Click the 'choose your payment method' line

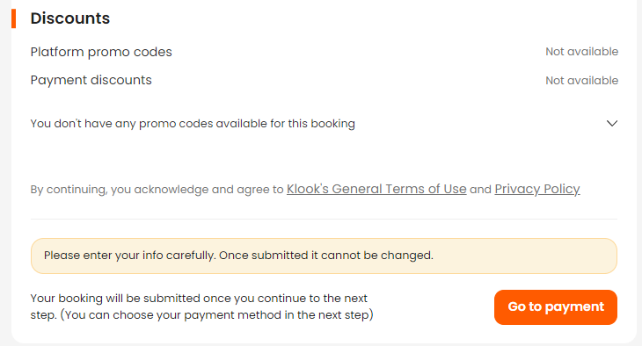click(x=202, y=315)
